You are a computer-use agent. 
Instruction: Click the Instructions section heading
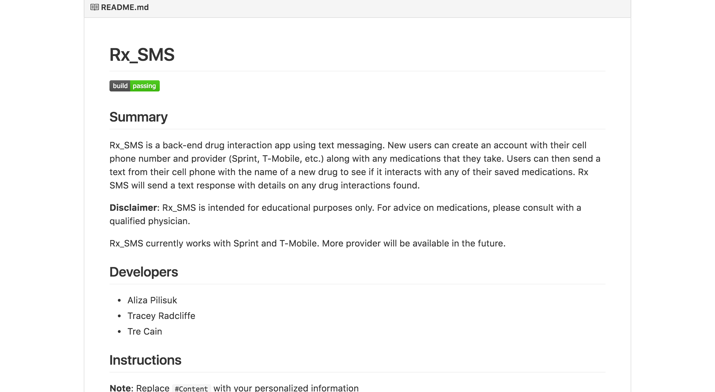[145, 360]
